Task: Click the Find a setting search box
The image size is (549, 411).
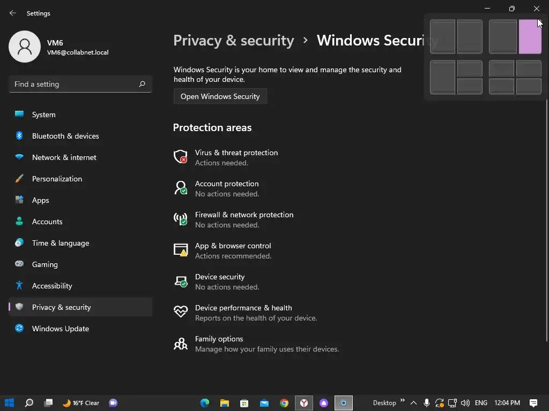Action: click(80, 84)
